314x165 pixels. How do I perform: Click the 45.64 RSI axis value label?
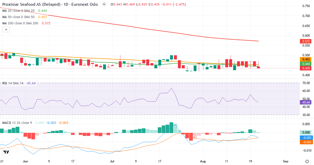click(x=306, y=102)
